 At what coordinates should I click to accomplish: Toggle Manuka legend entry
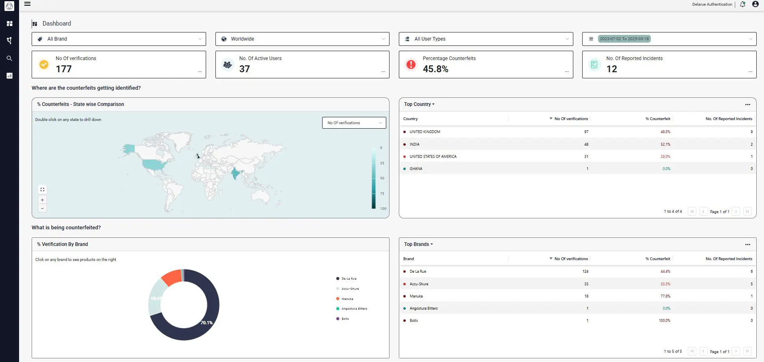click(344, 299)
